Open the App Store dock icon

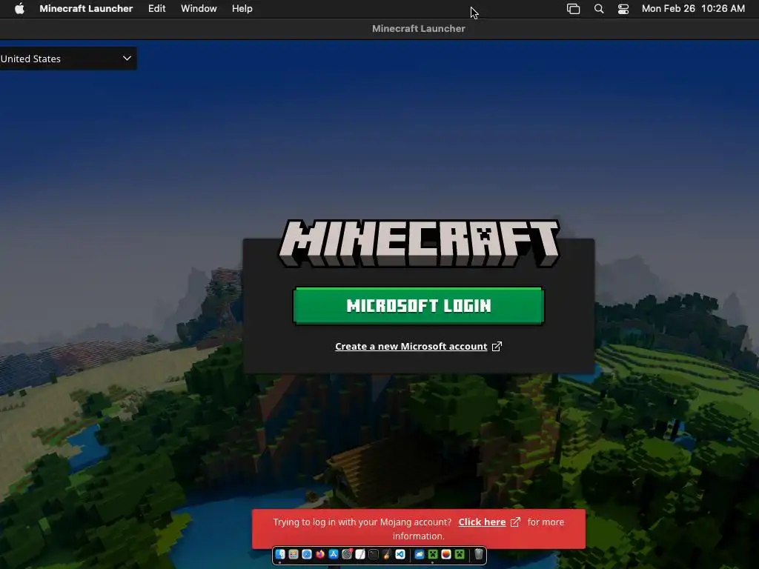tap(334, 554)
